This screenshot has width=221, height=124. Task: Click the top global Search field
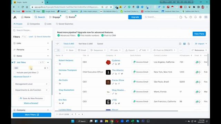[160, 17]
